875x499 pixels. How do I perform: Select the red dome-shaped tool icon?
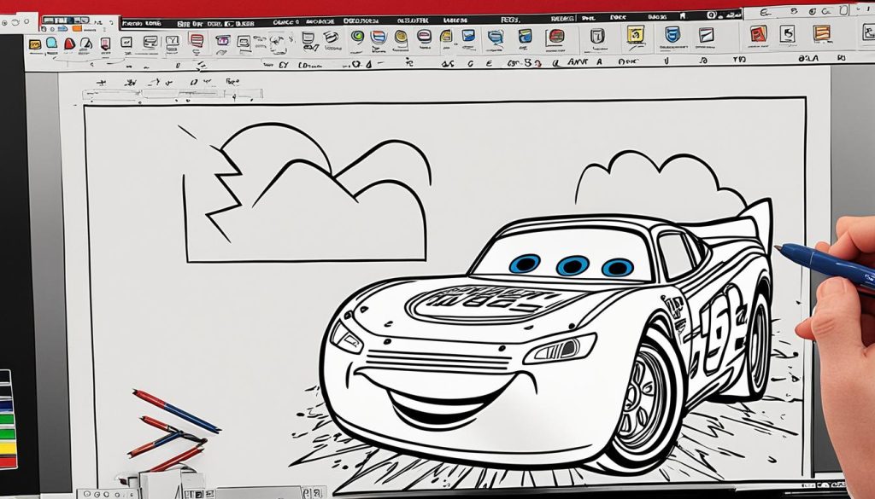[x=69, y=44]
